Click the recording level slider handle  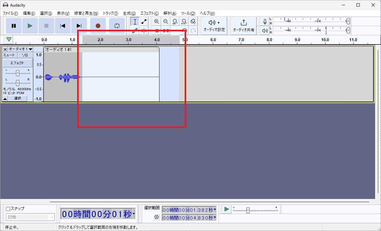point(348,21)
